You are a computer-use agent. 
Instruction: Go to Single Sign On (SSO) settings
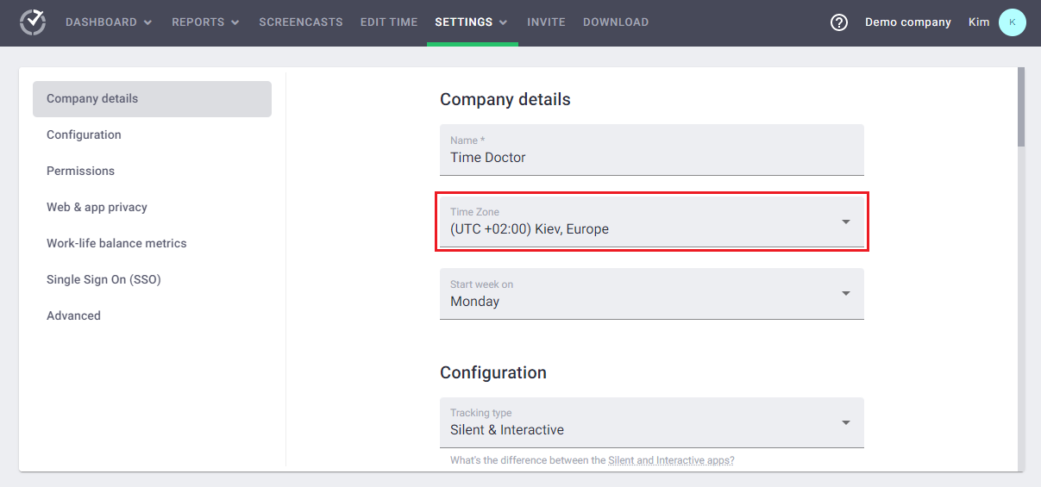coord(103,279)
